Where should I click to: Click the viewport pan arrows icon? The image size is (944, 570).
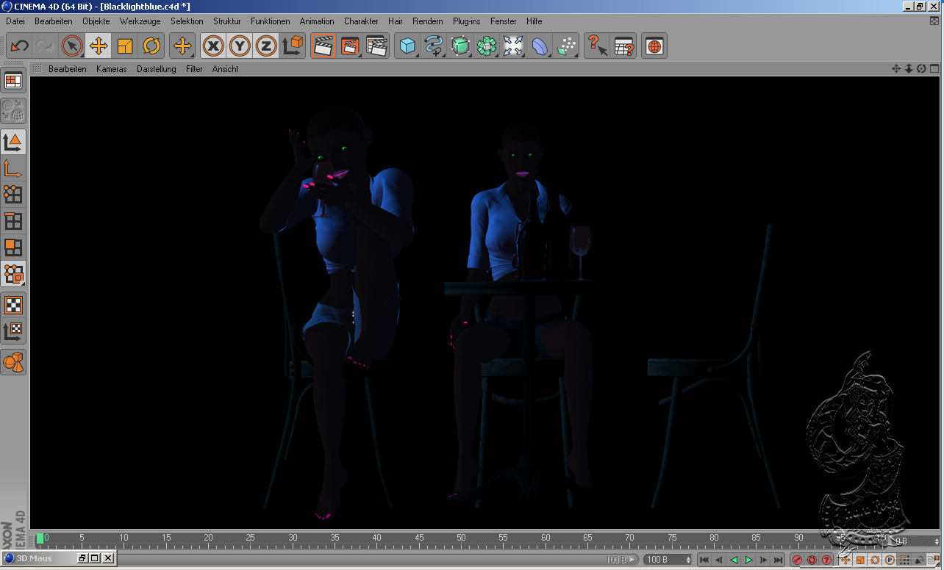[896, 68]
